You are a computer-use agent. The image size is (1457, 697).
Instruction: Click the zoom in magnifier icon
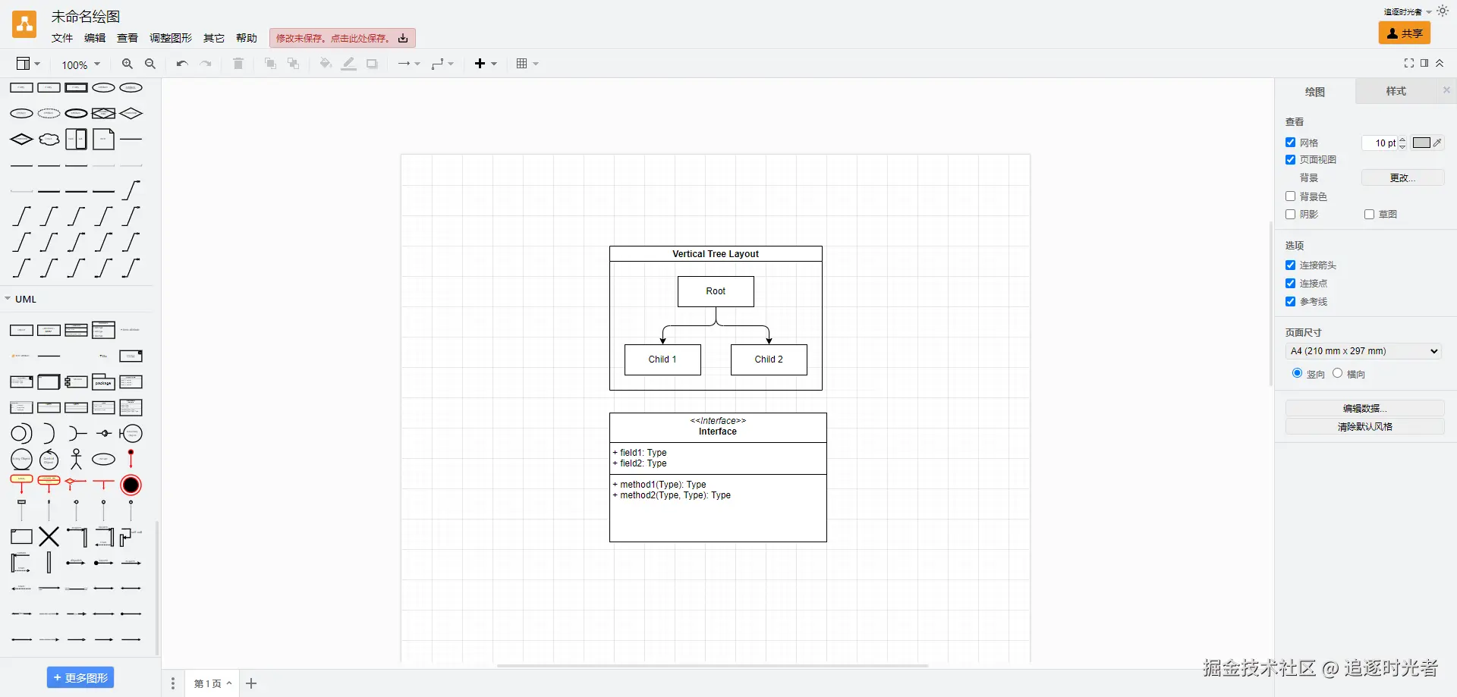127,64
